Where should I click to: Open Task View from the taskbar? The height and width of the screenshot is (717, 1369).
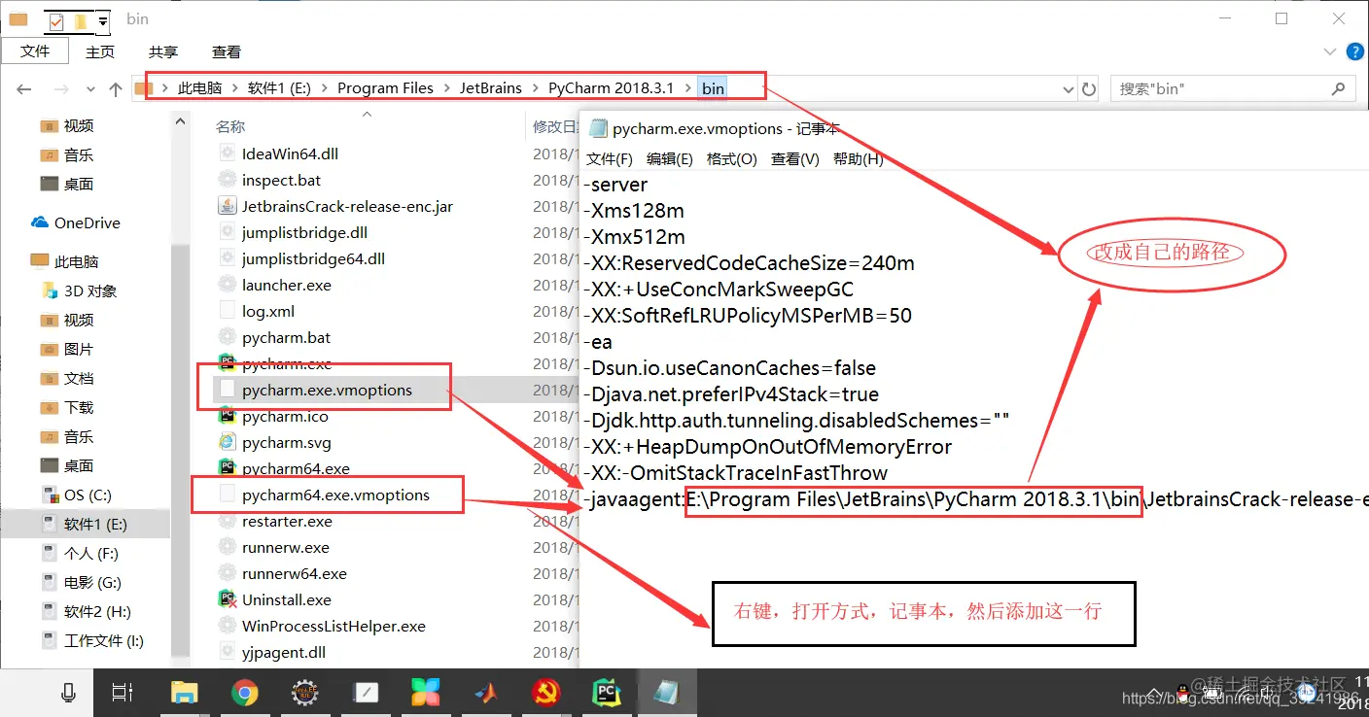[x=123, y=692]
